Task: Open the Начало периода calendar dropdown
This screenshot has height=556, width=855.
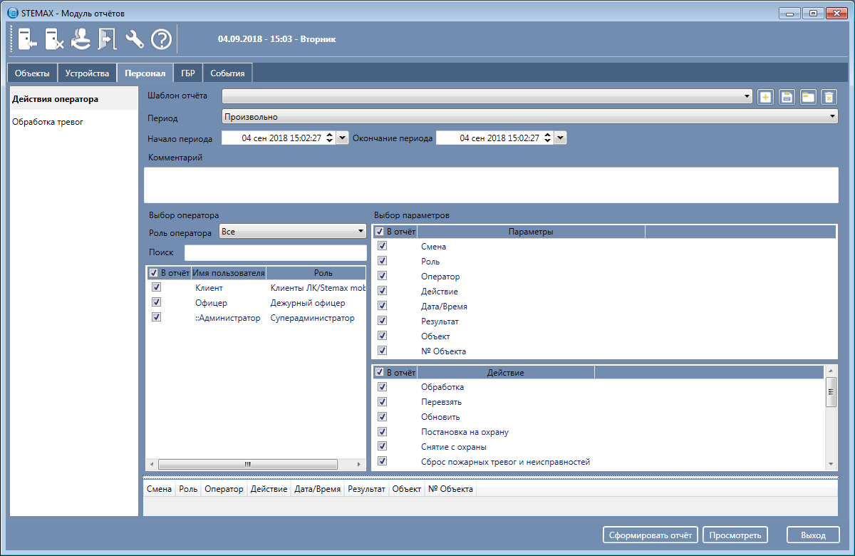Action: click(342, 138)
